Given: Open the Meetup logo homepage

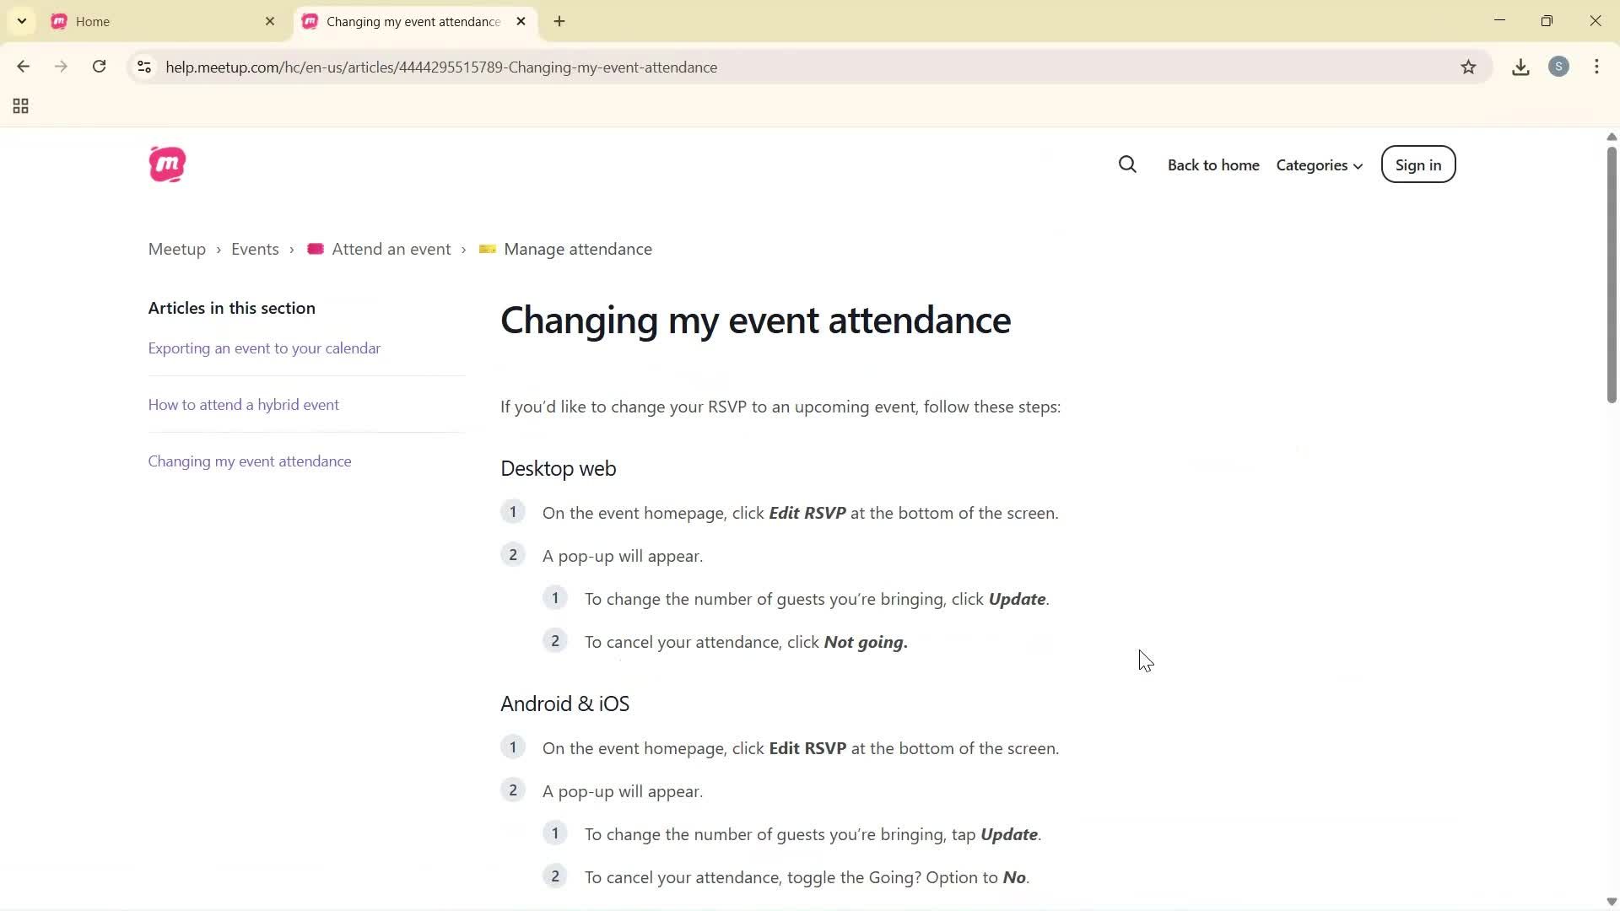Looking at the screenshot, I should coord(167,164).
